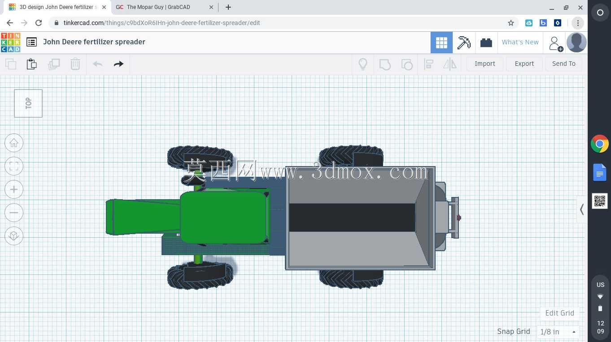Toggle the perspective/orthographic view cube icon
This screenshot has width=611, height=342.
14,236
